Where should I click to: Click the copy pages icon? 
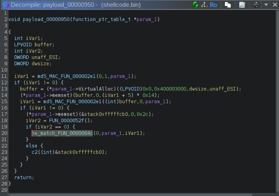tap(228, 5)
